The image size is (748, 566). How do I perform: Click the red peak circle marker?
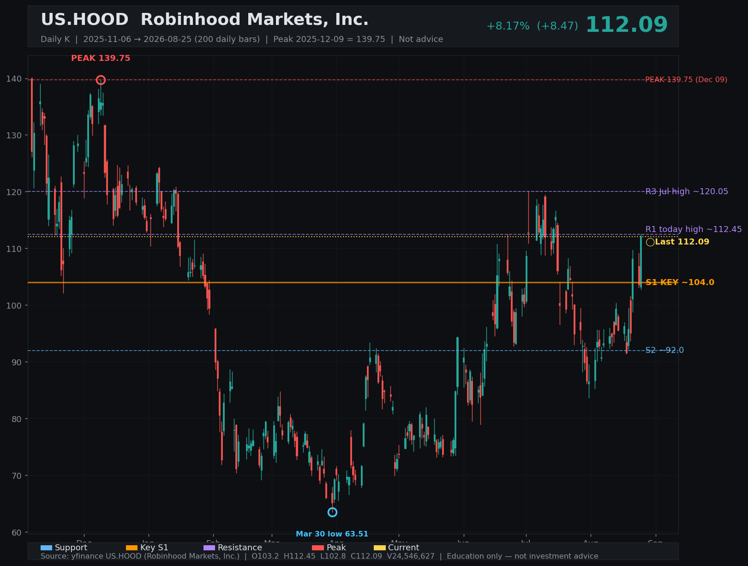point(101,80)
